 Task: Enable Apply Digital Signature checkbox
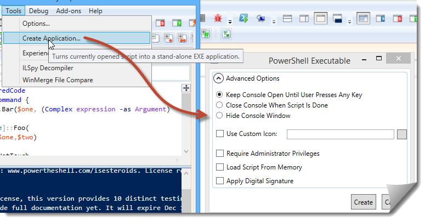[x=220, y=181]
